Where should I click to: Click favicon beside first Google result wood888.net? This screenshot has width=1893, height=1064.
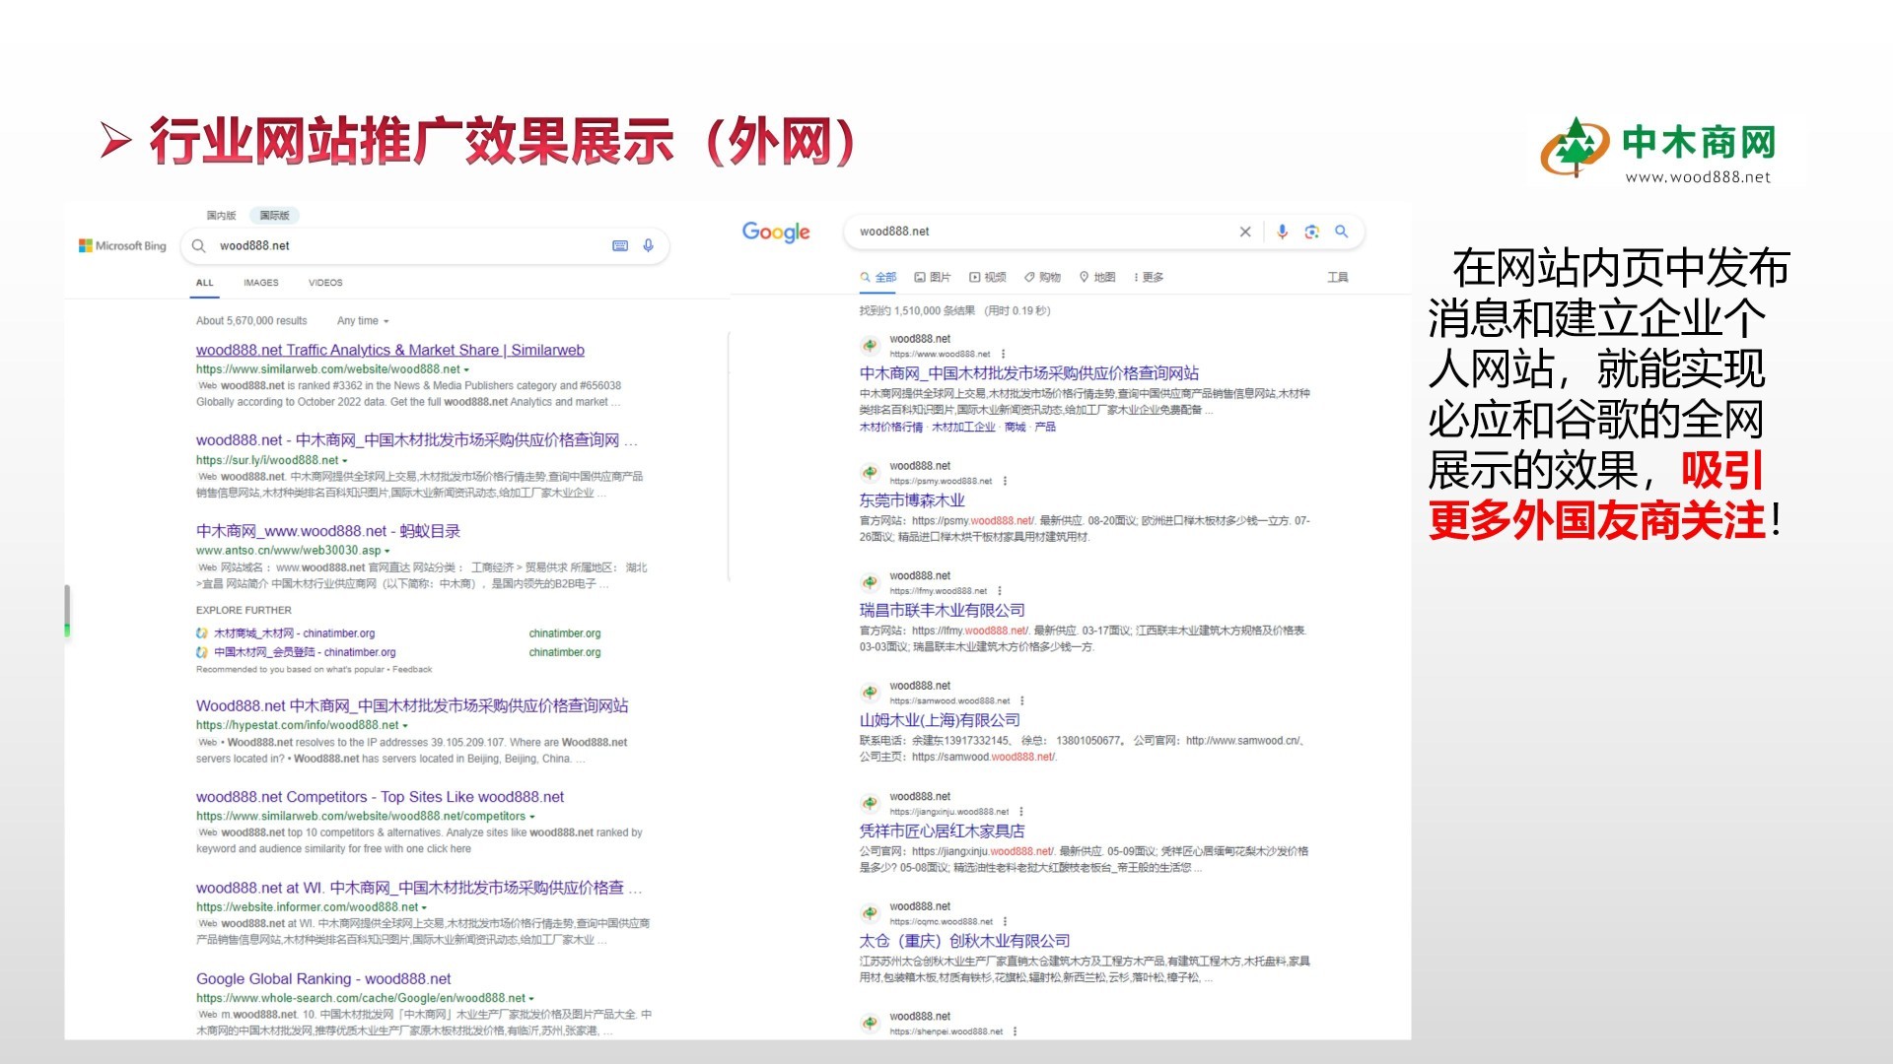point(871,346)
